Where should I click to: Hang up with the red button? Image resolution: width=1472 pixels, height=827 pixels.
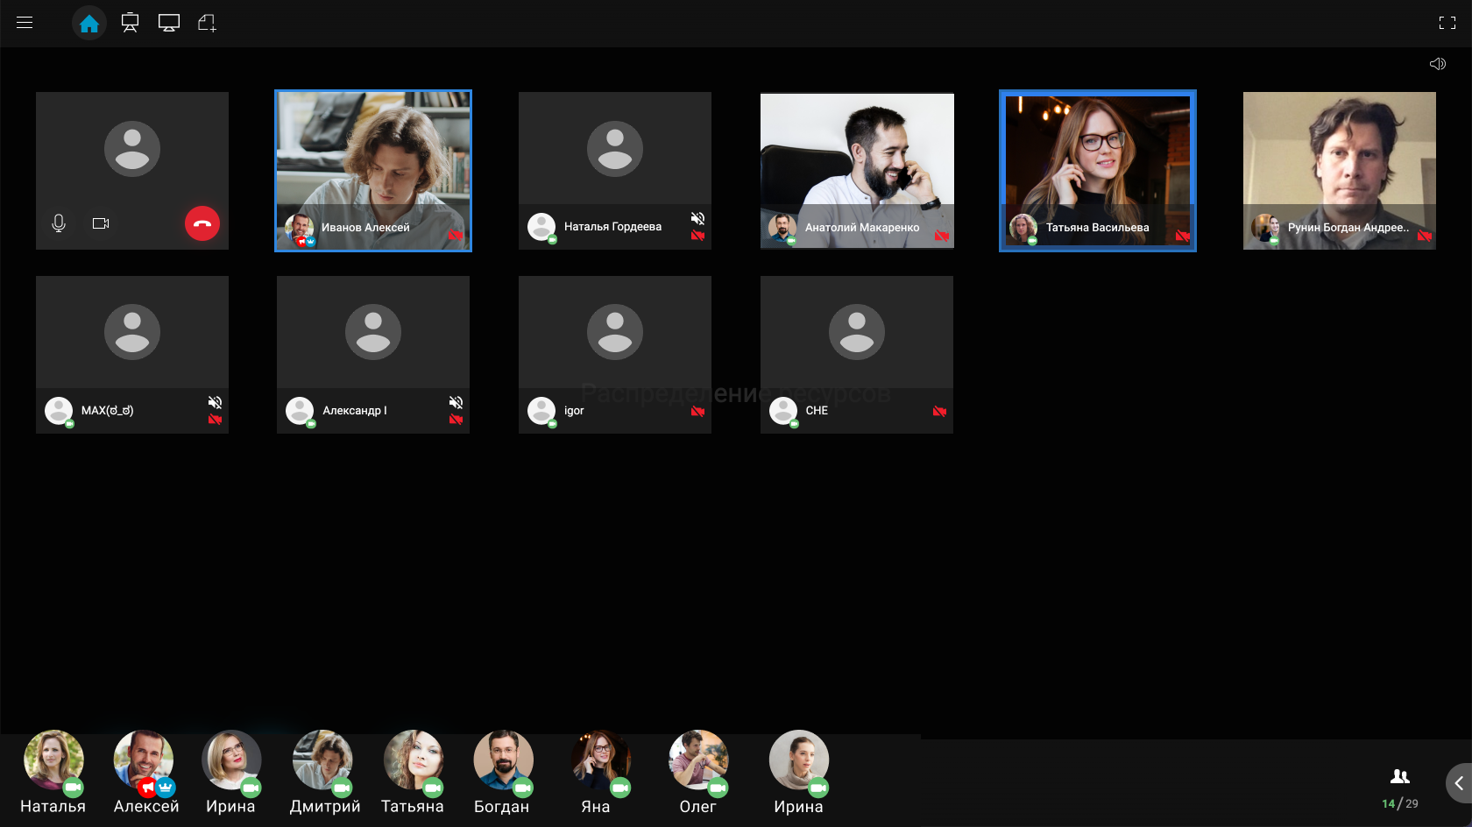(202, 223)
